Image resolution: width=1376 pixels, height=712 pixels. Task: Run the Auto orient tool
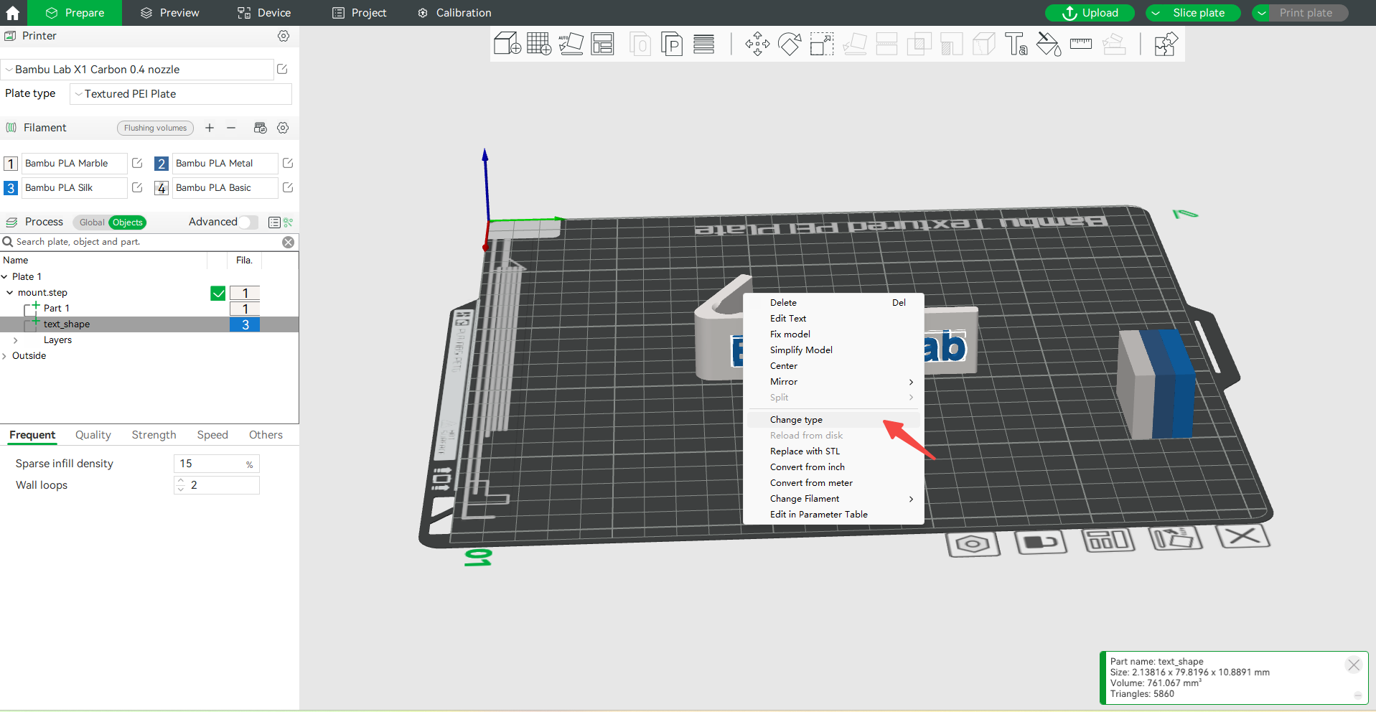pyautogui.click(x=571, y=44)
